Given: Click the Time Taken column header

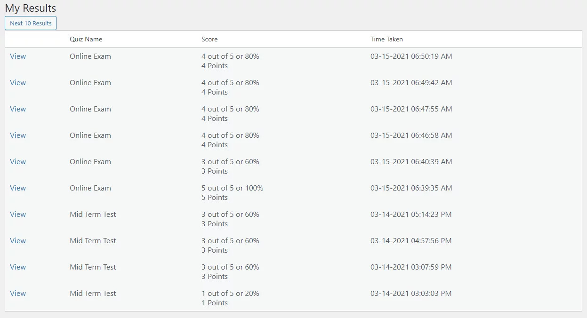Looking at the screenshot, I should click(x=386, y=39).
